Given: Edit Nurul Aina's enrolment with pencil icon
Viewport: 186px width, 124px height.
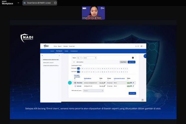Looking at the screenshot, I should tap(133, 83).
